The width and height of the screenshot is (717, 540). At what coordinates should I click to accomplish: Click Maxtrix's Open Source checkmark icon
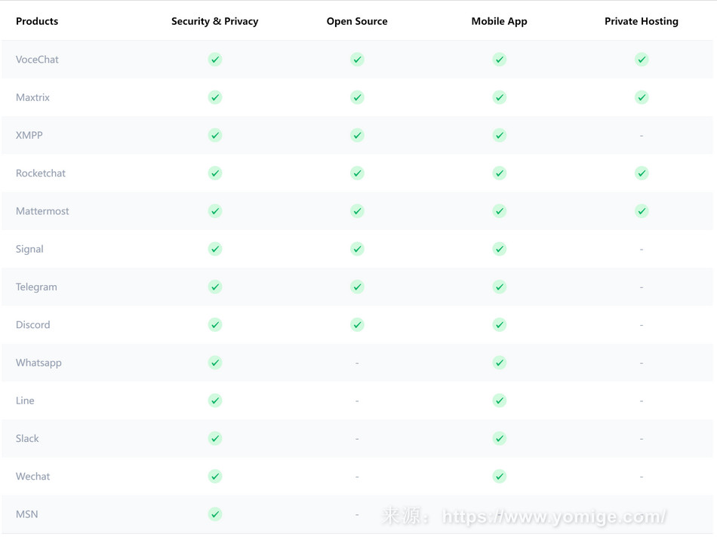(357, 97)
